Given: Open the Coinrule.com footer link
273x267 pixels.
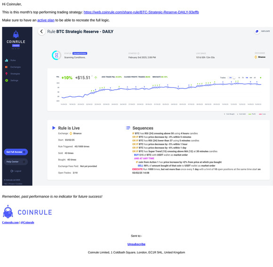Looking at the screenshot, I should (x=10, y=222).
